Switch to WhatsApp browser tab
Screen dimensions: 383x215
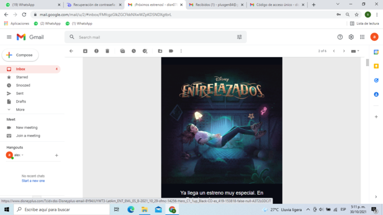pos(31,4)
